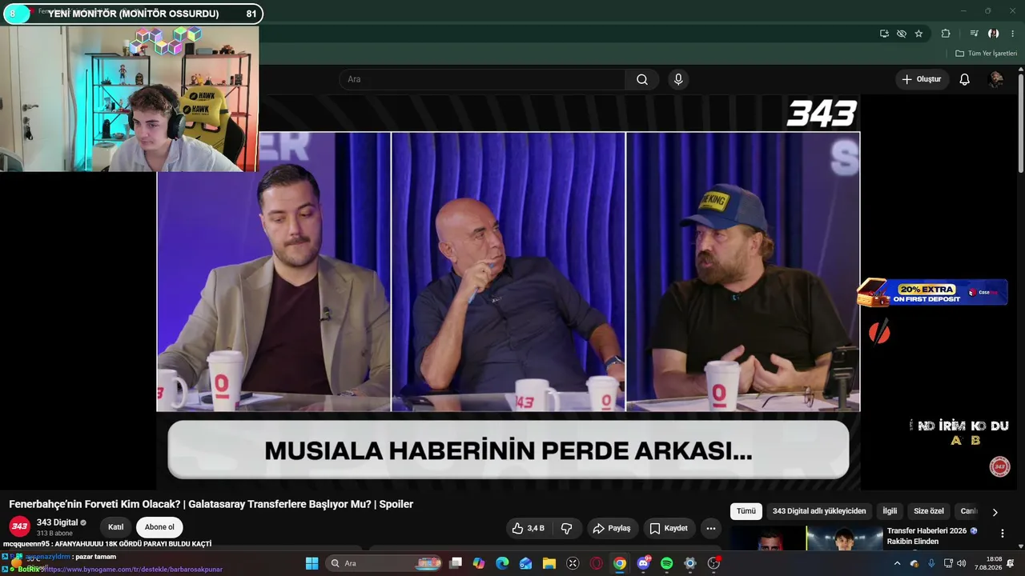
Task: Switch to Google Chrome in the taskbar
Action: tap(620, 563)
